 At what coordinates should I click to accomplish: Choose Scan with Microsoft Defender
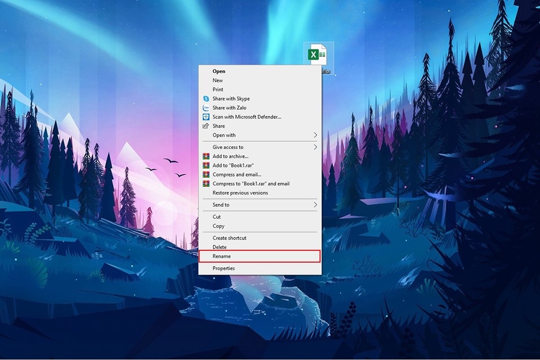[260, 117]
